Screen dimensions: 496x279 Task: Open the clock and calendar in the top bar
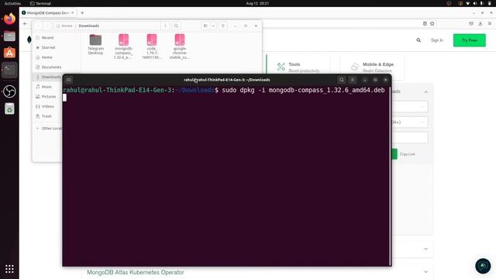point(257,3)
